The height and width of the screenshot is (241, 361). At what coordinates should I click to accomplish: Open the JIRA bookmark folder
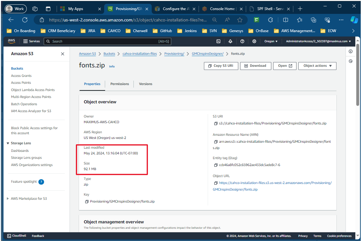(x=88, y=31)
